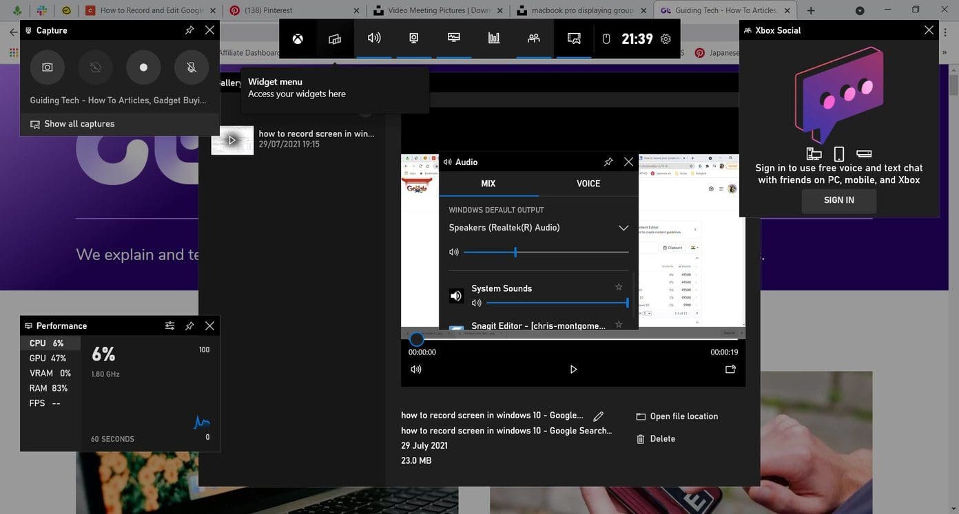Select the FPS metric in Performance

(50, 403)
